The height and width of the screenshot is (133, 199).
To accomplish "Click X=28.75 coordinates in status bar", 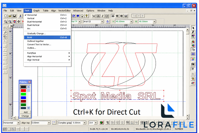I will click(x=99, y=129).
